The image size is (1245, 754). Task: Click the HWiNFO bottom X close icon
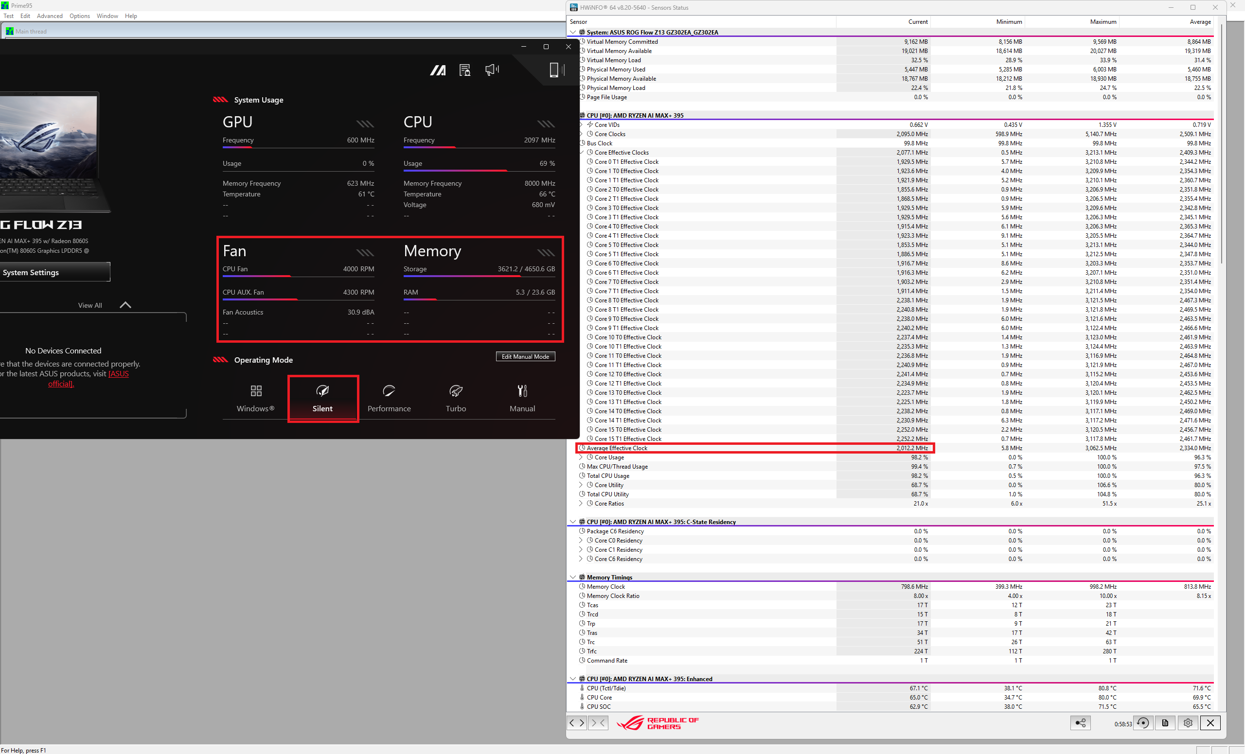(x=1210, y=723)
